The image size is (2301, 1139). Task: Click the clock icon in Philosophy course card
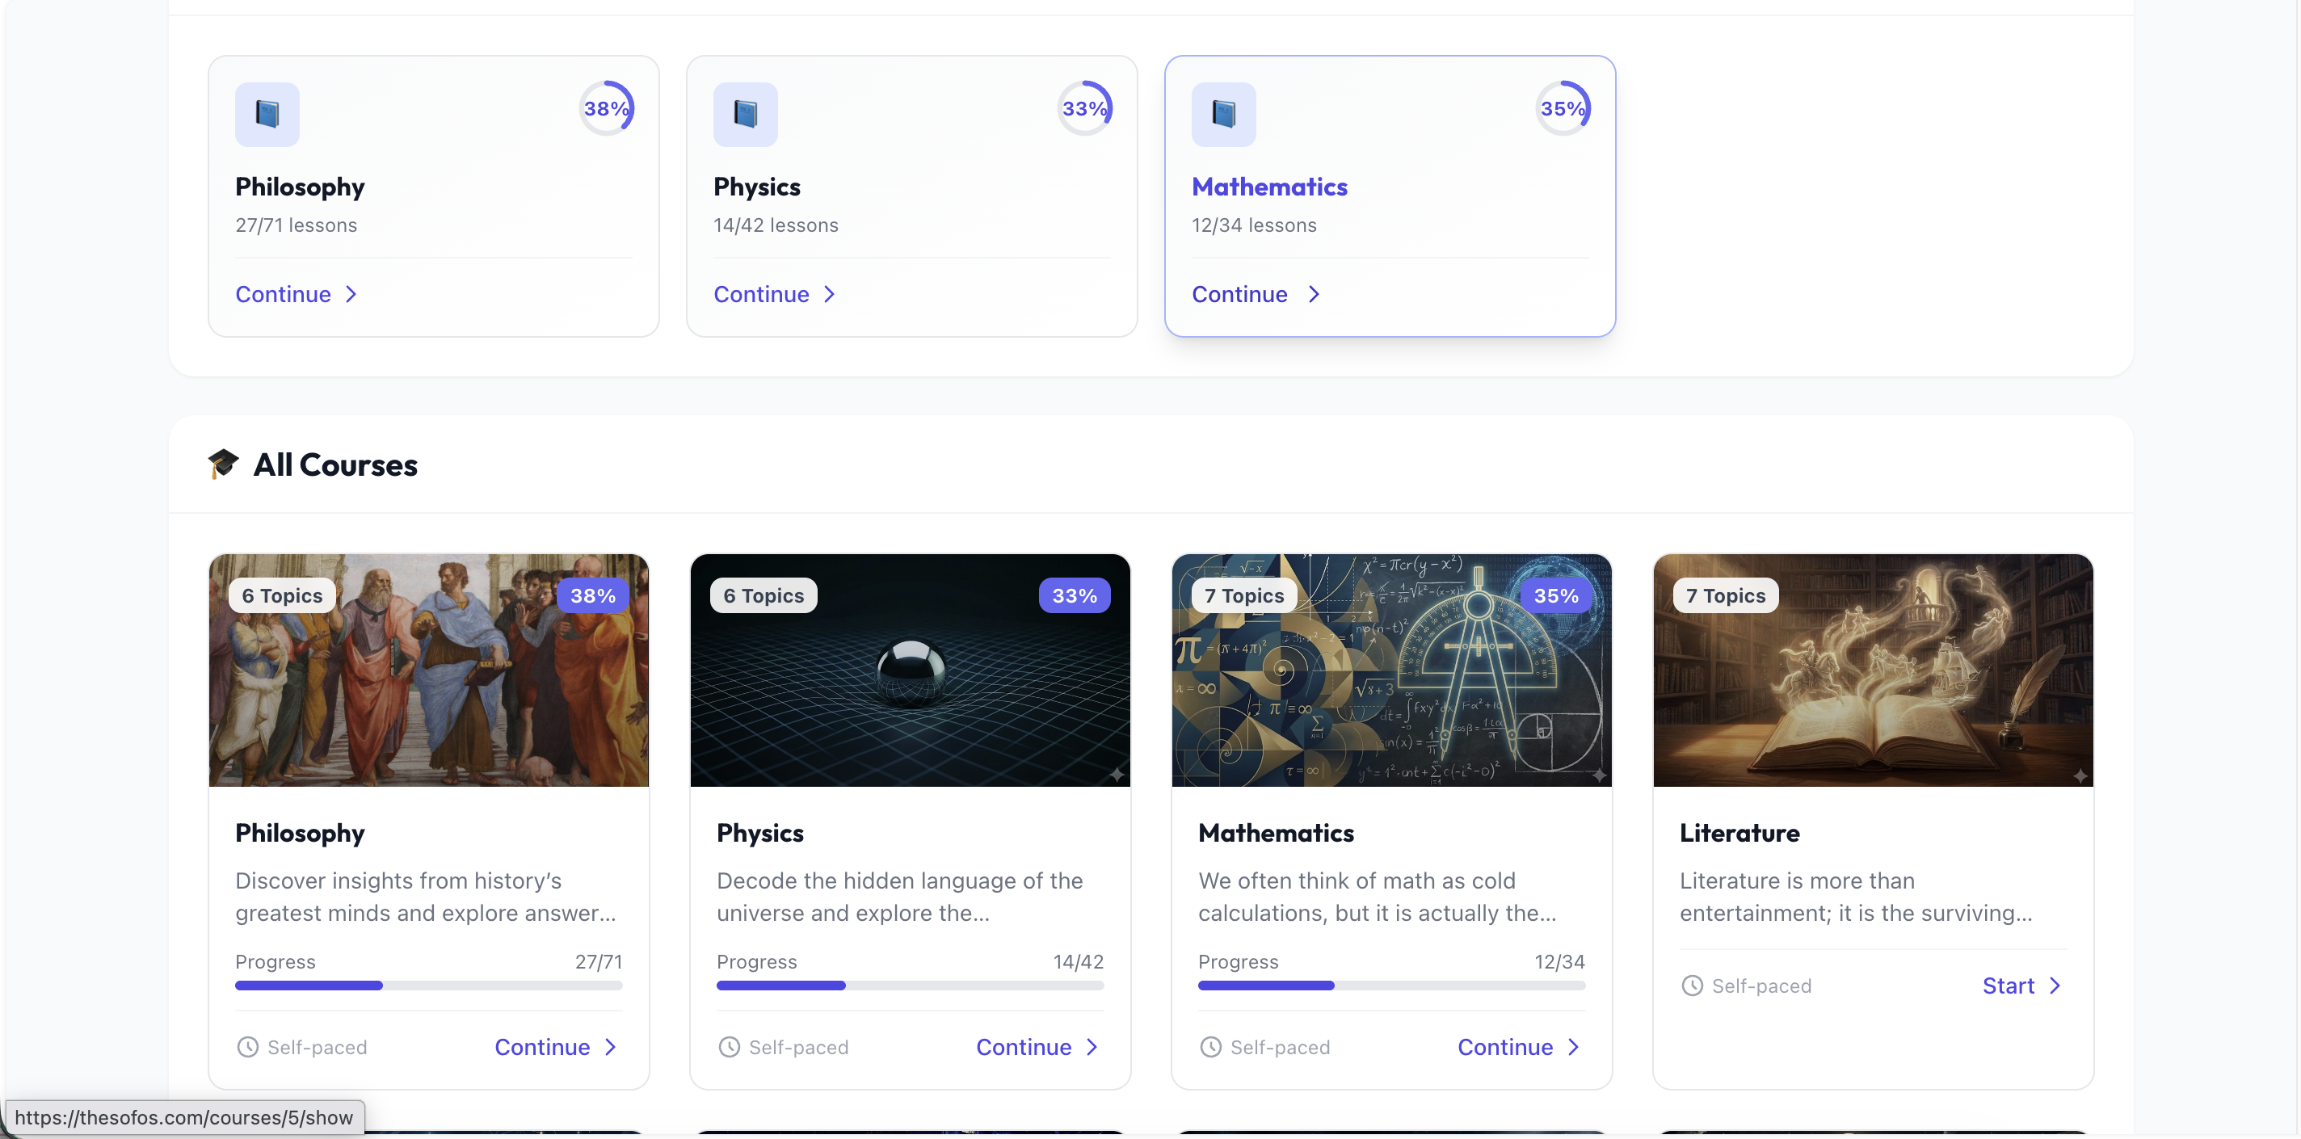point(247,1047)
